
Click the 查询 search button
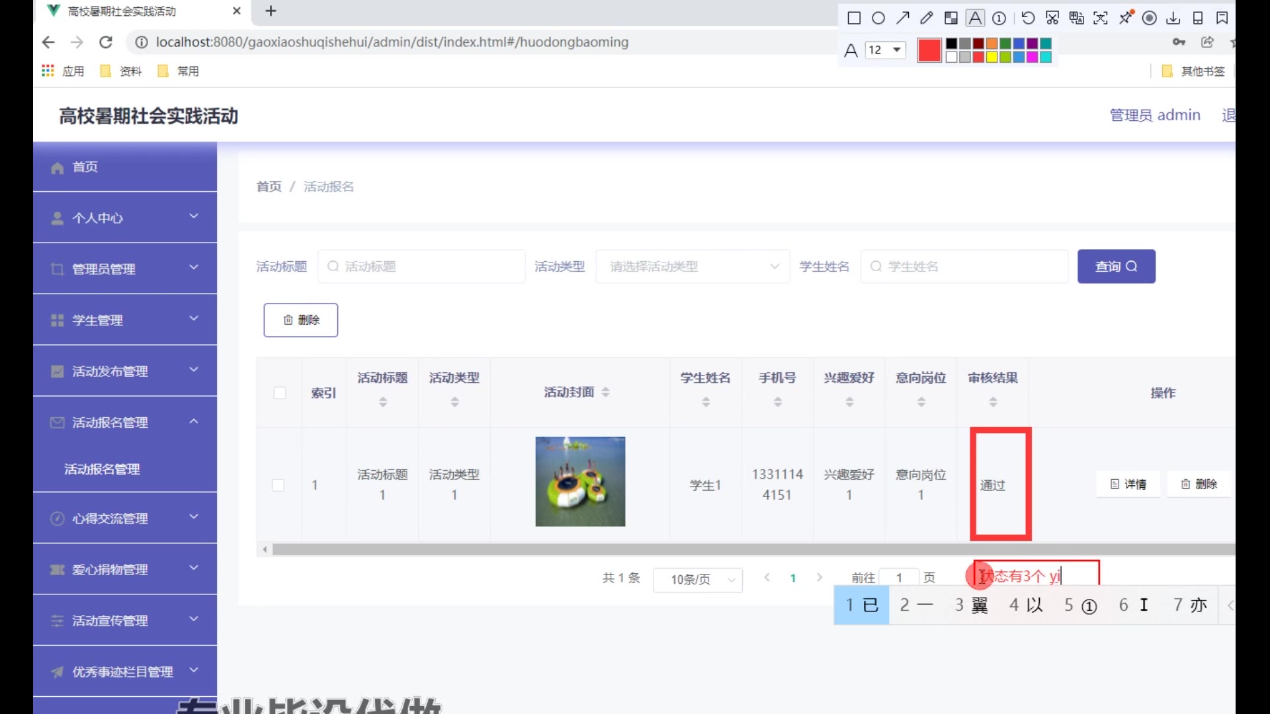(x=1116, y=266)
